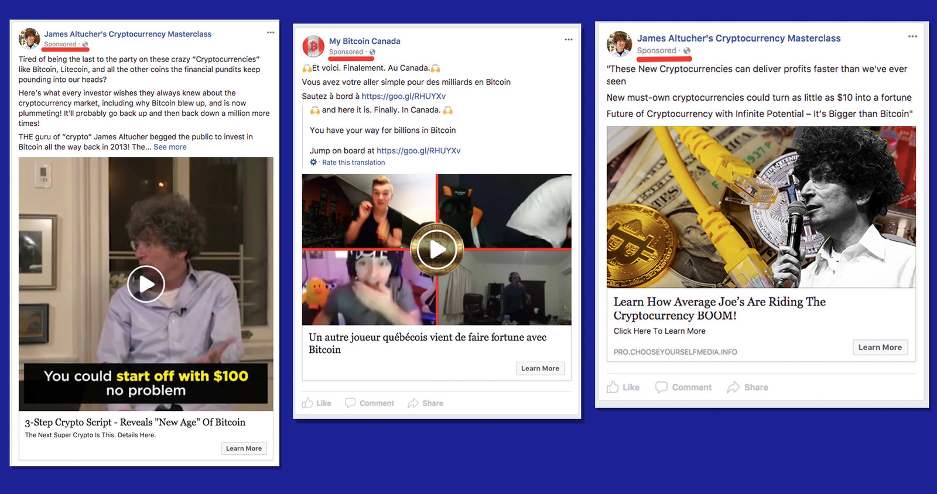Click the Sponsored label on the right ad
Image resolution: width=937 pixels, height=494 pixels.
click(x=656, y=51)
